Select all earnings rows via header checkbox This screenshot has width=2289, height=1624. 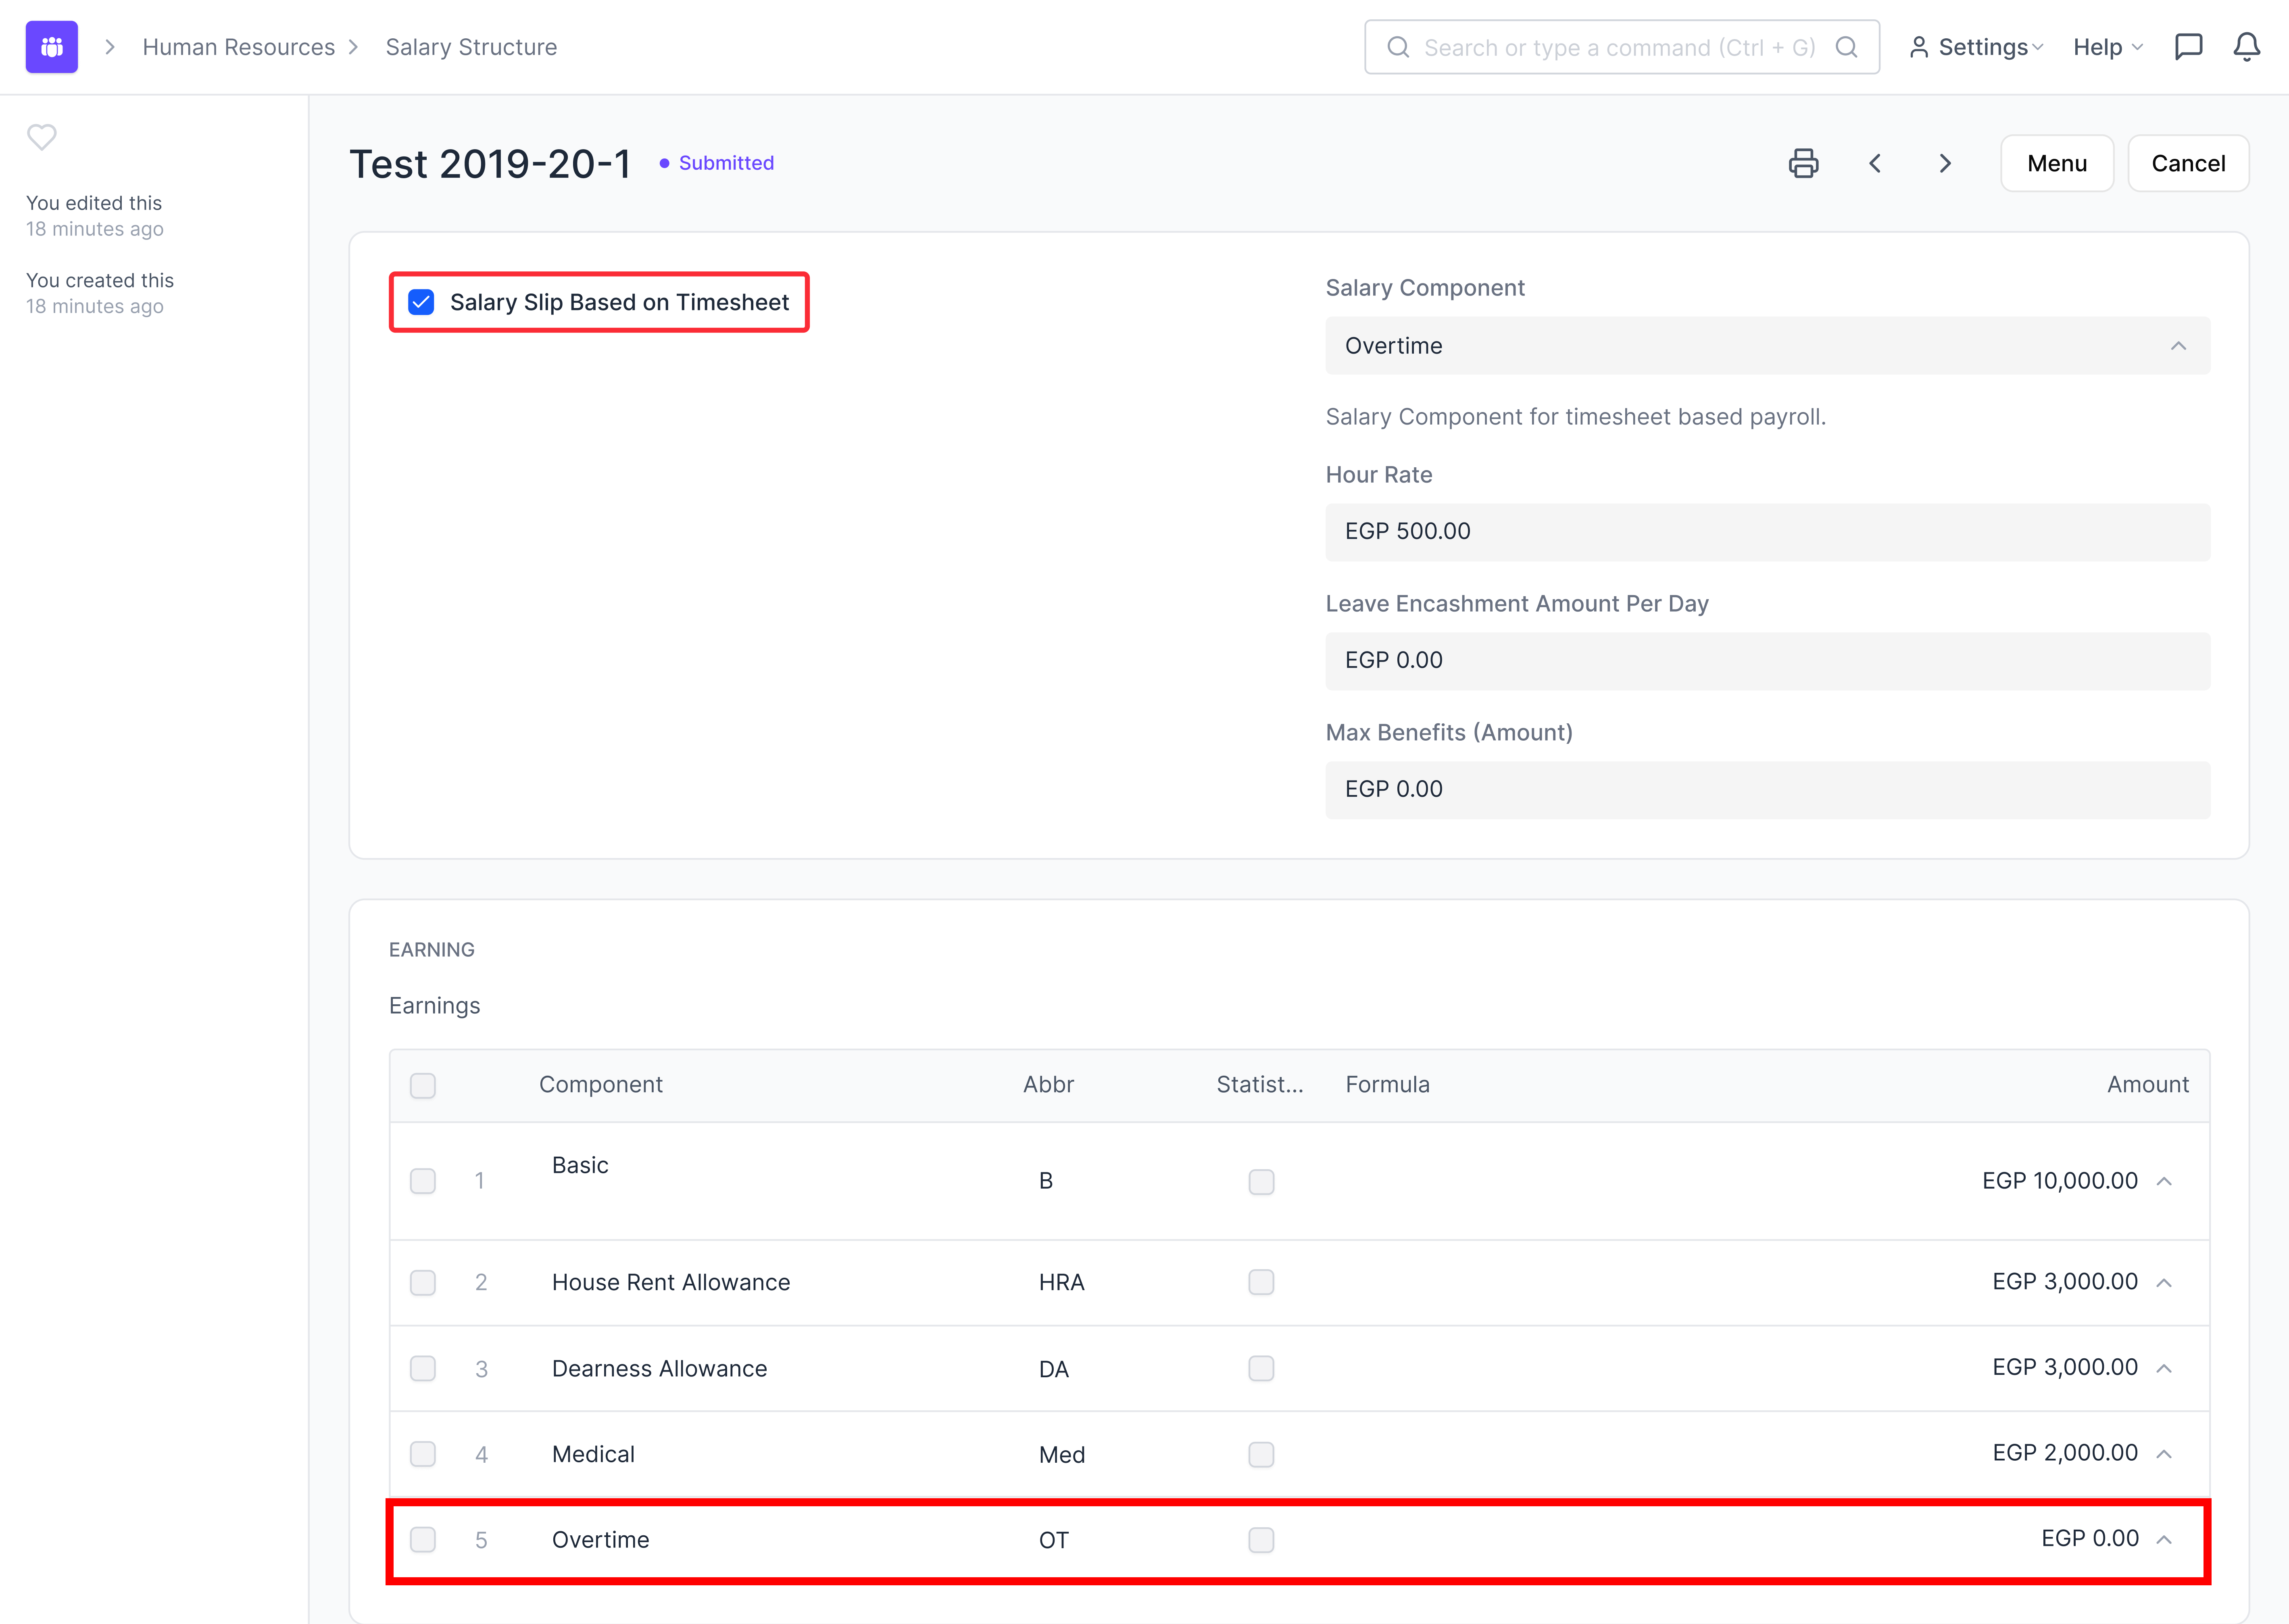pos(423,1085)
